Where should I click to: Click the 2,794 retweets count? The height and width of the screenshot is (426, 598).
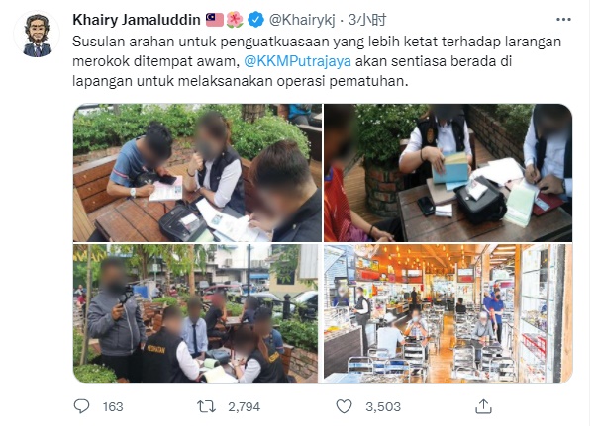click(x=245, y=406)
